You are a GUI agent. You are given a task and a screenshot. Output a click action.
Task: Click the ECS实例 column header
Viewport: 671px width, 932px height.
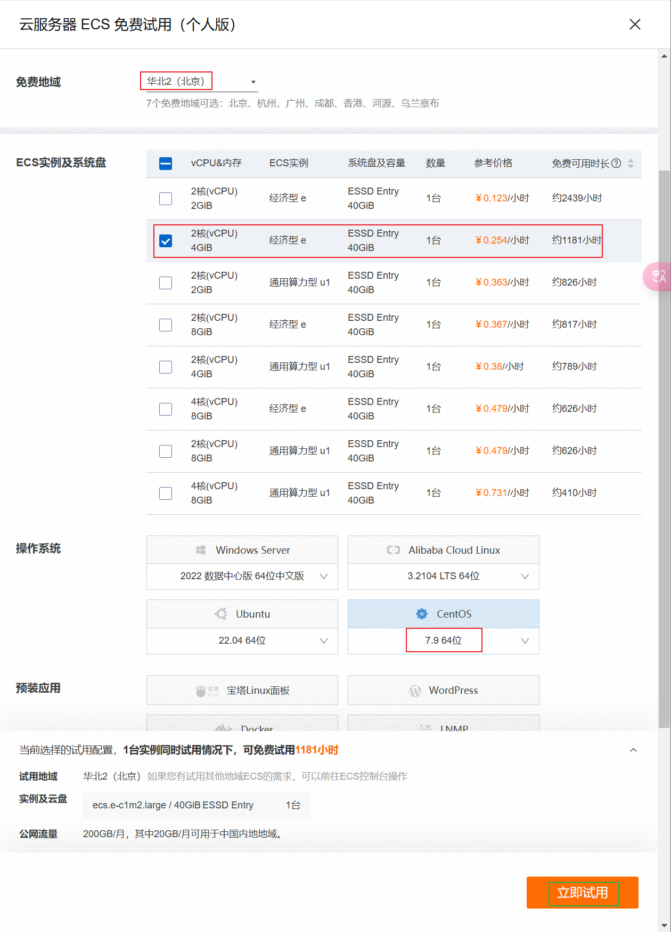click(289, 163)
